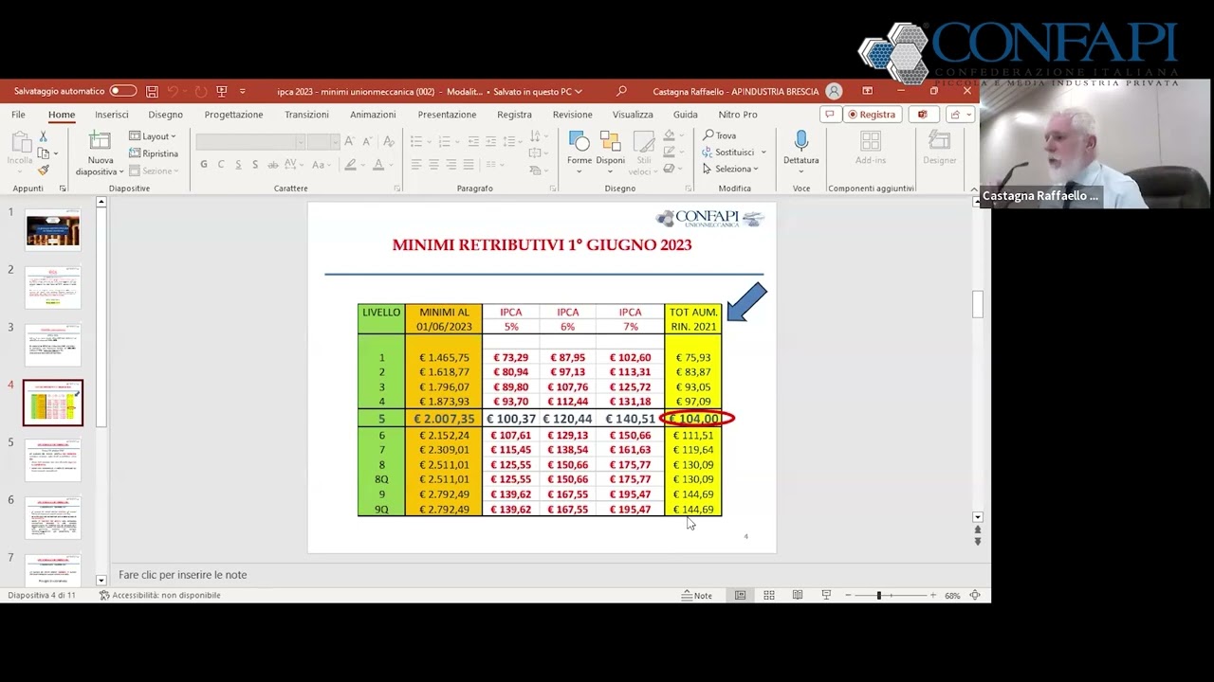Switch to Disegno tab
Viewport: 1214px width, 682px height.
(165, 115)
